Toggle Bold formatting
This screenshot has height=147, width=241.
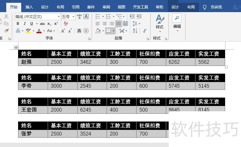tap(18, 24)
